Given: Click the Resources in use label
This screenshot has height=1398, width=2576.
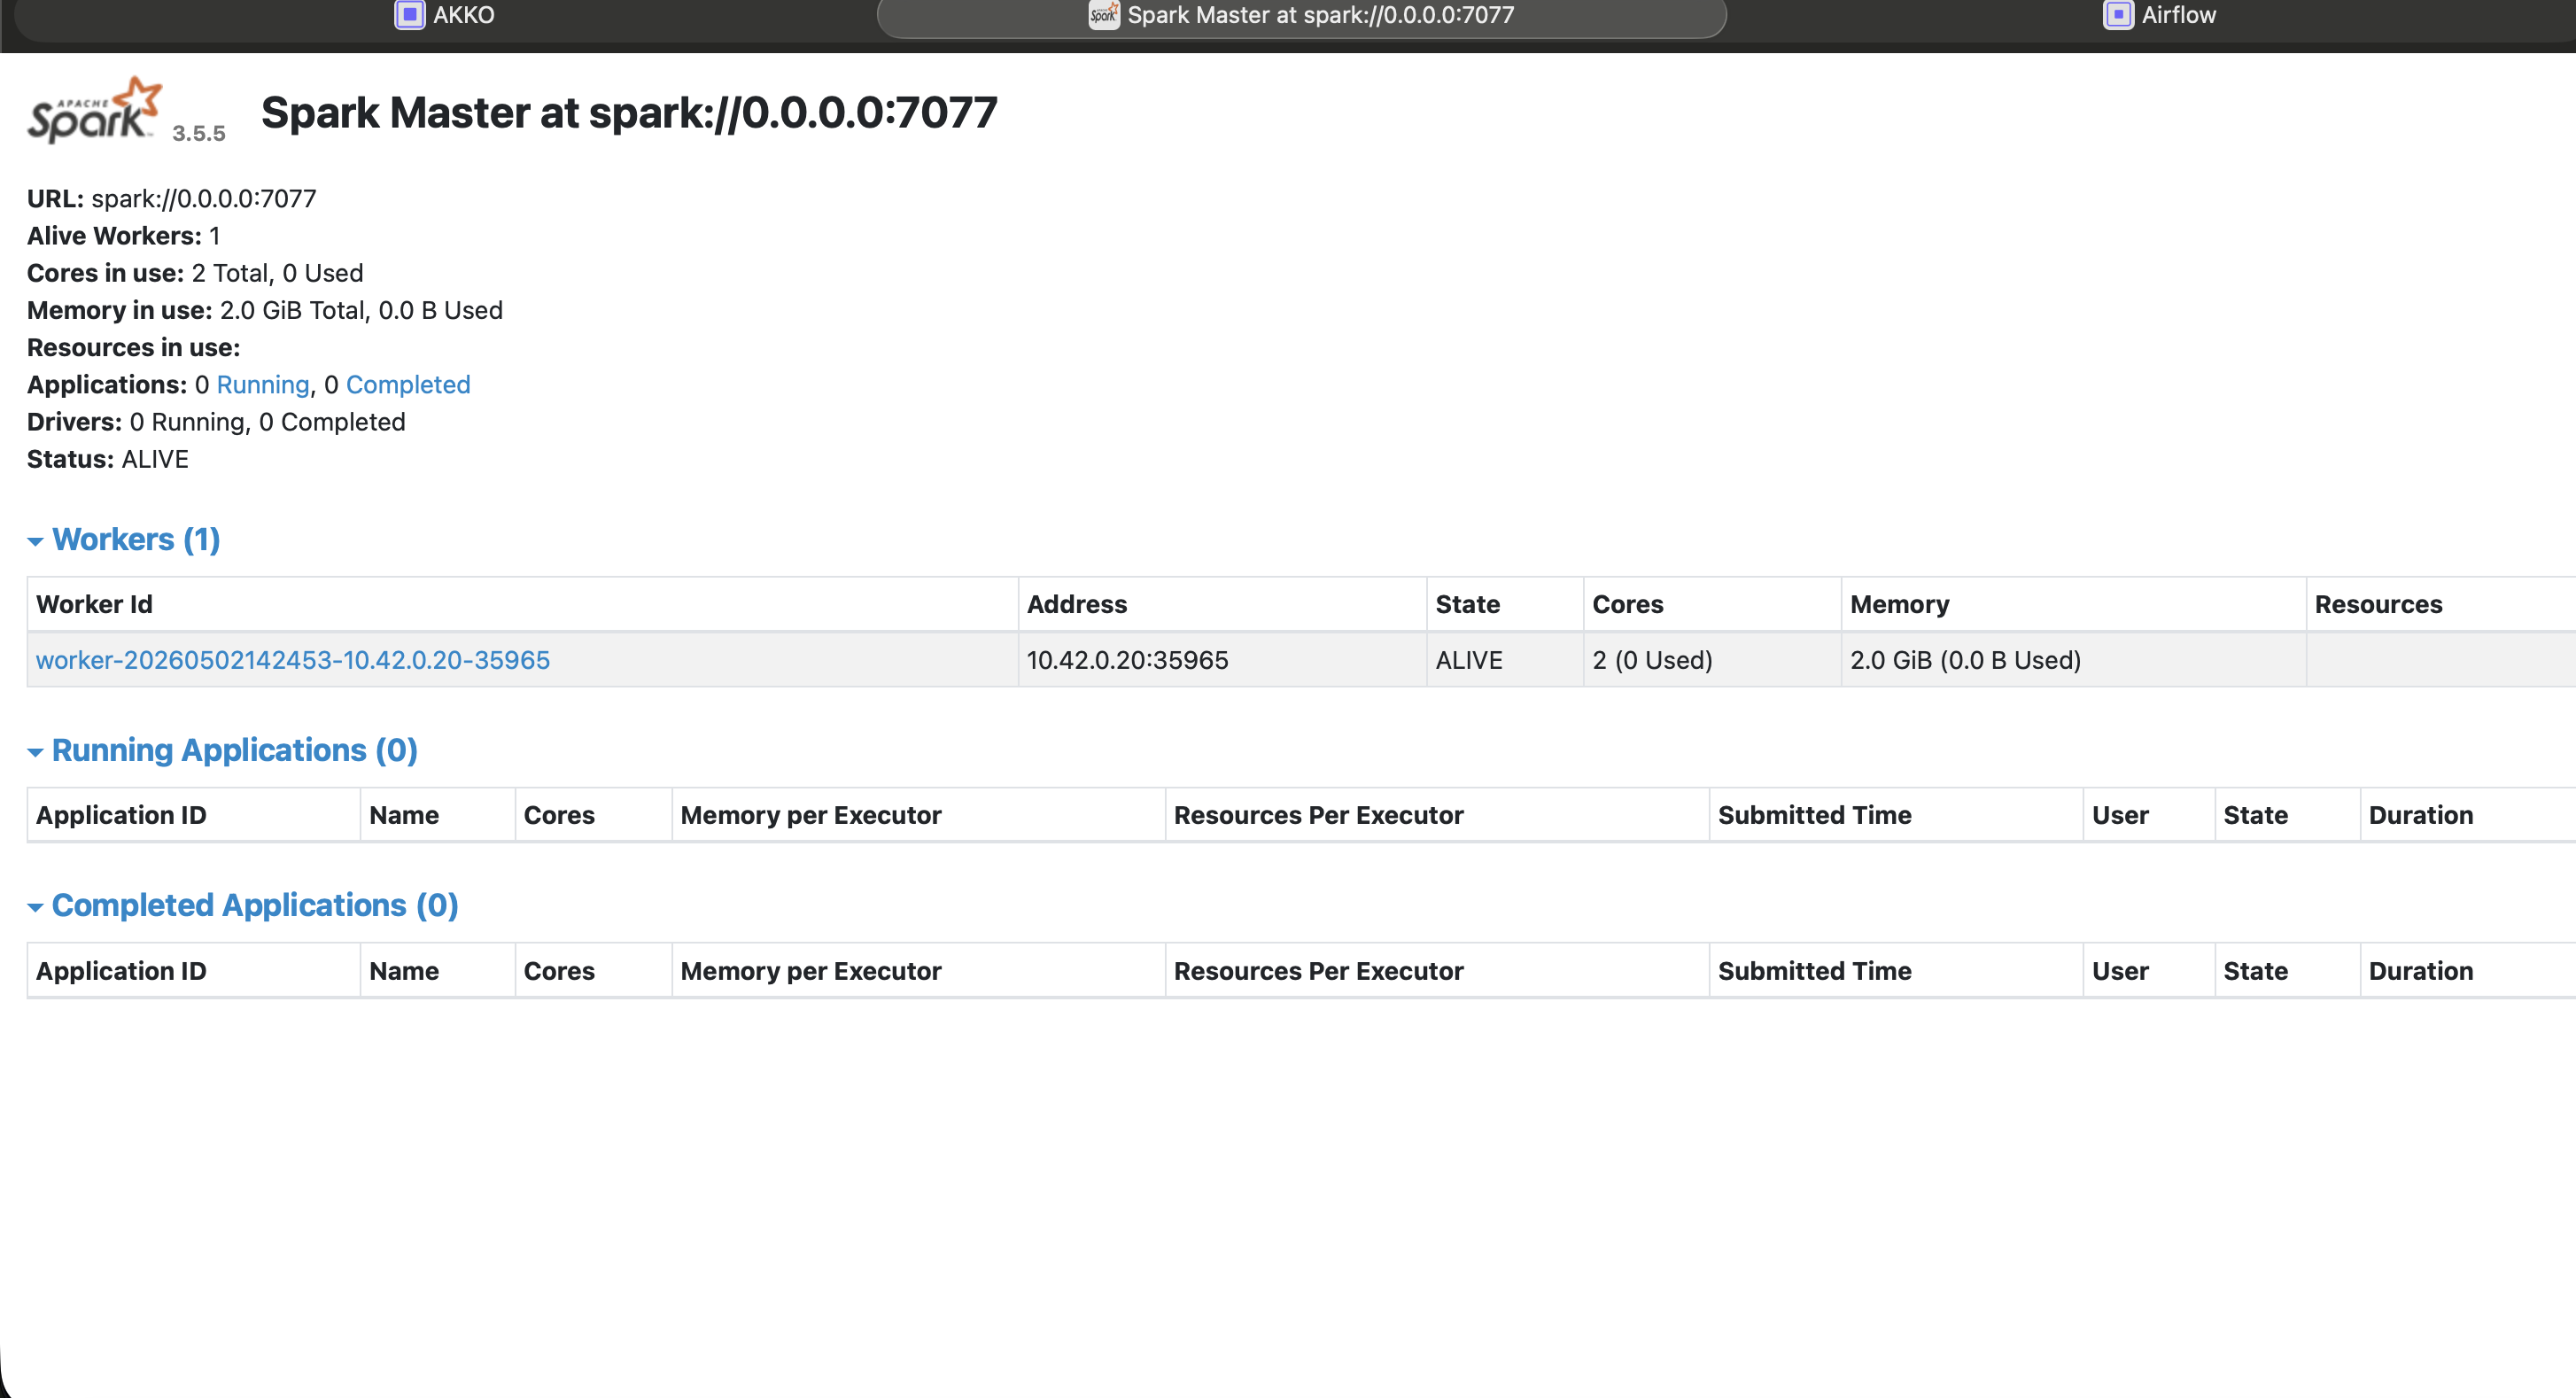Looking at the screenshot, I should click(x=134, y=348).
